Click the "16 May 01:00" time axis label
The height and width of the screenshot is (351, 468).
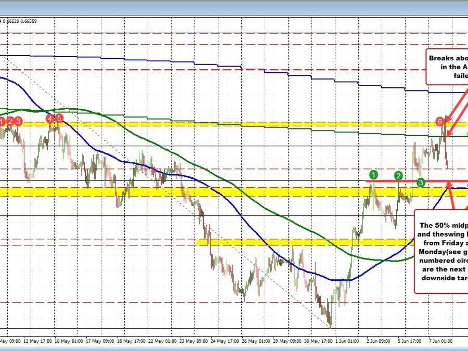(x=69, y=341)
